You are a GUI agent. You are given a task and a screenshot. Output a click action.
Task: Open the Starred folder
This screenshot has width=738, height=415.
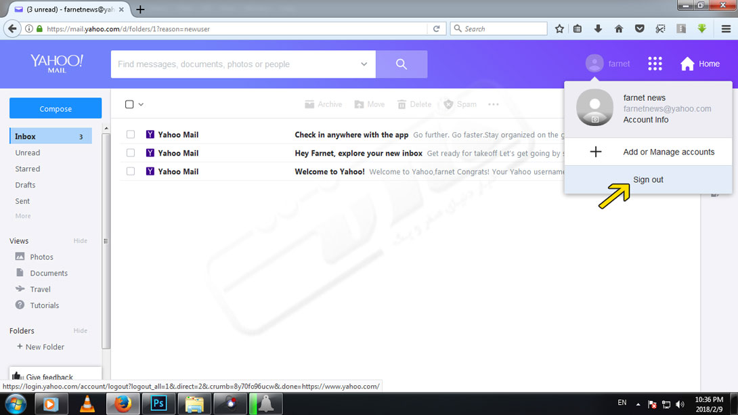click(27, 169)
